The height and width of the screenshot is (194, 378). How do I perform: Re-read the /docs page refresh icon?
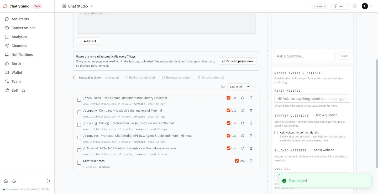coord(243,98)
